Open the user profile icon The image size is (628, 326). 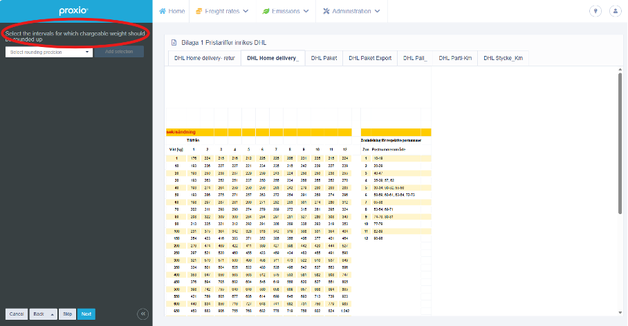tap(615, 11)
